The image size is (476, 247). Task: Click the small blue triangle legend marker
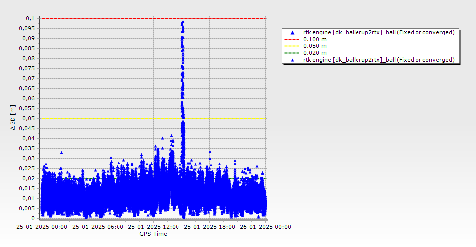[293, 60]
